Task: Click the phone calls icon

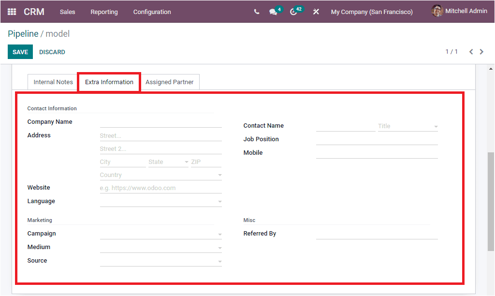Action: 257,11
